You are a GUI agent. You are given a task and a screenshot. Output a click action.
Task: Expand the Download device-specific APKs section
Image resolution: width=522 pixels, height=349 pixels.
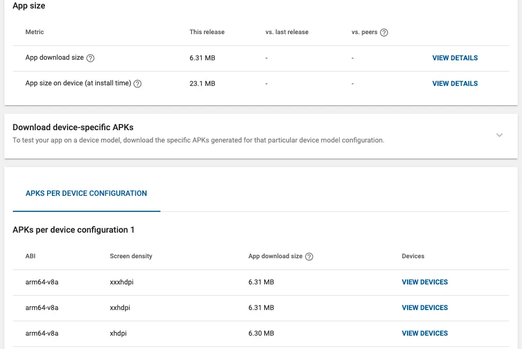click(499, 135)
